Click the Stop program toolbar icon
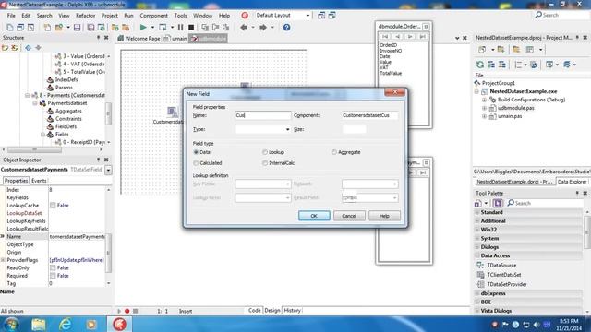591x332 pixels. click(x=191, y=28)
